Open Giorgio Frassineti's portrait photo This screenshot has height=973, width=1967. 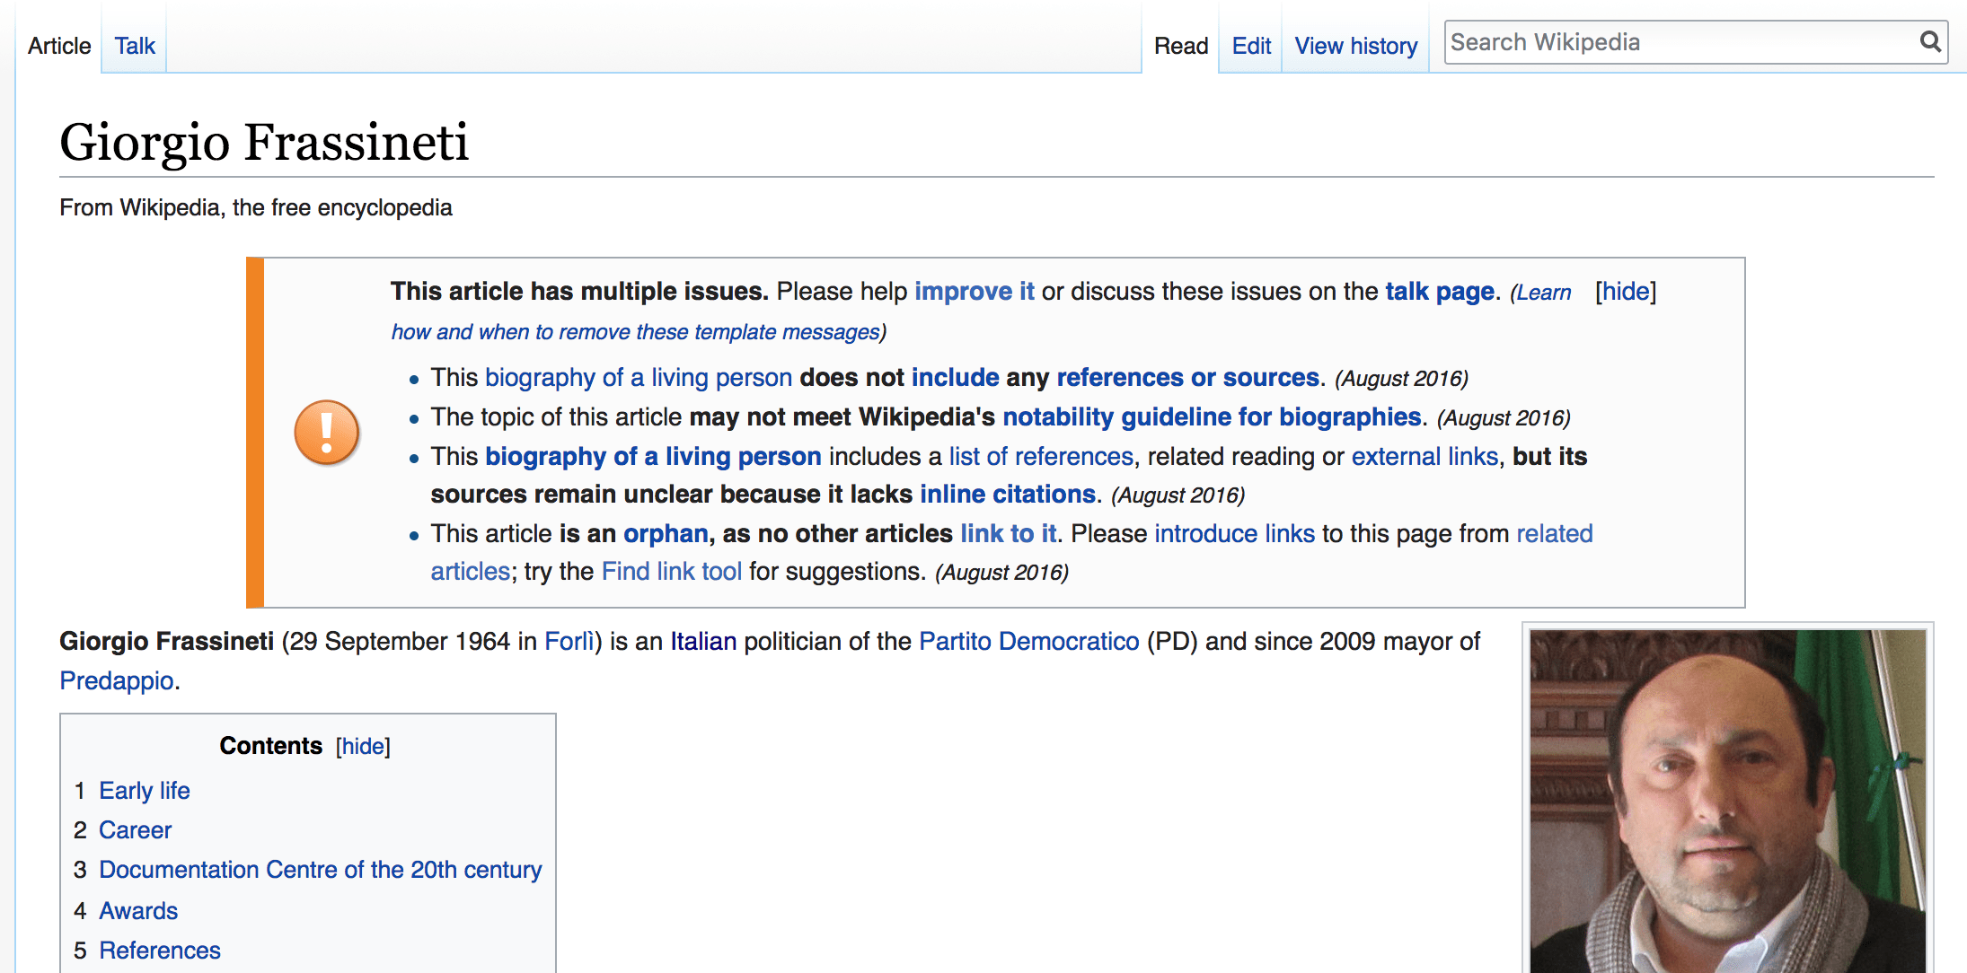click(x=1728, y=801)
